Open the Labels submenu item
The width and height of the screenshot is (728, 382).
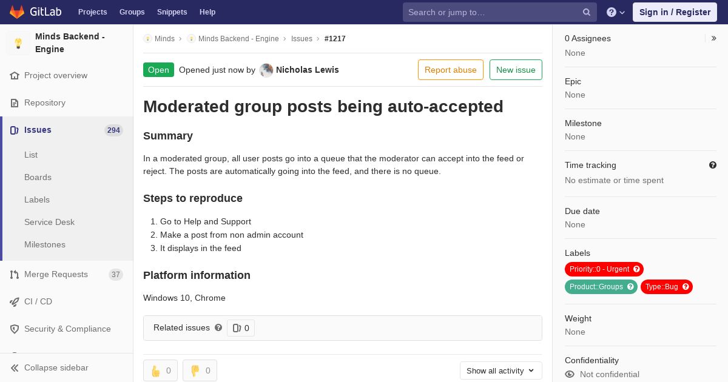point(37,199)
